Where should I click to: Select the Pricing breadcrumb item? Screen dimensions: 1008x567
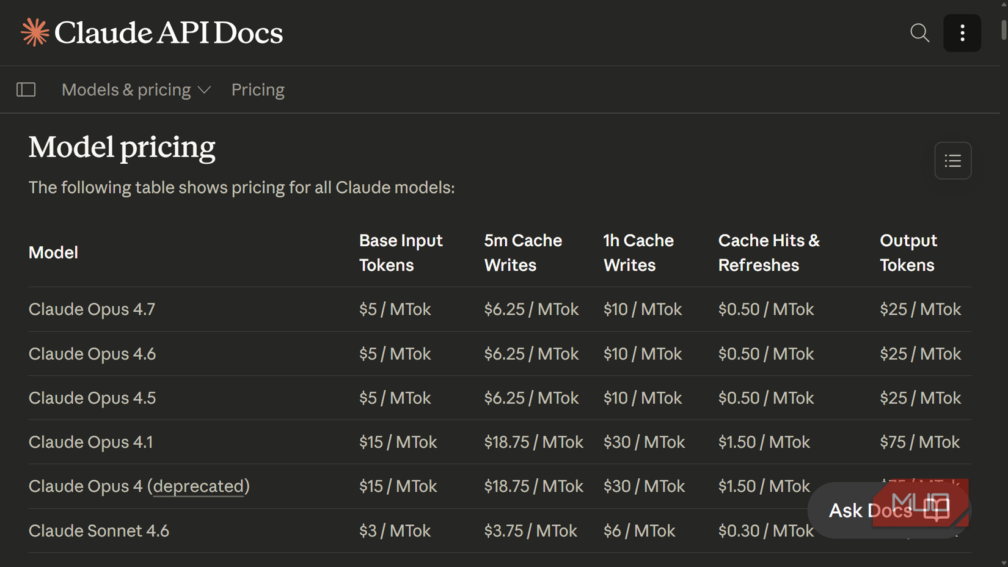(258, 90)
